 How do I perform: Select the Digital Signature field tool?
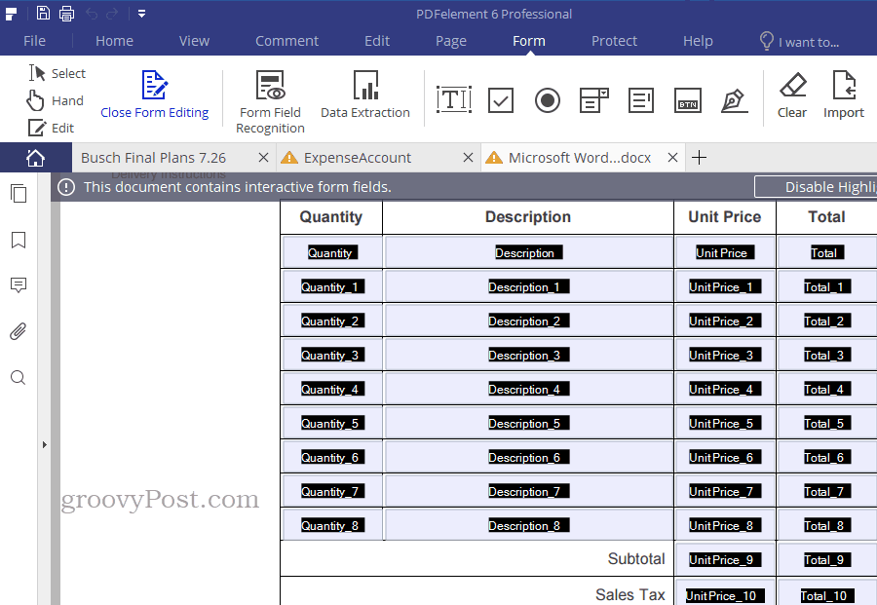pyautogui.click(x=735, y=100)
